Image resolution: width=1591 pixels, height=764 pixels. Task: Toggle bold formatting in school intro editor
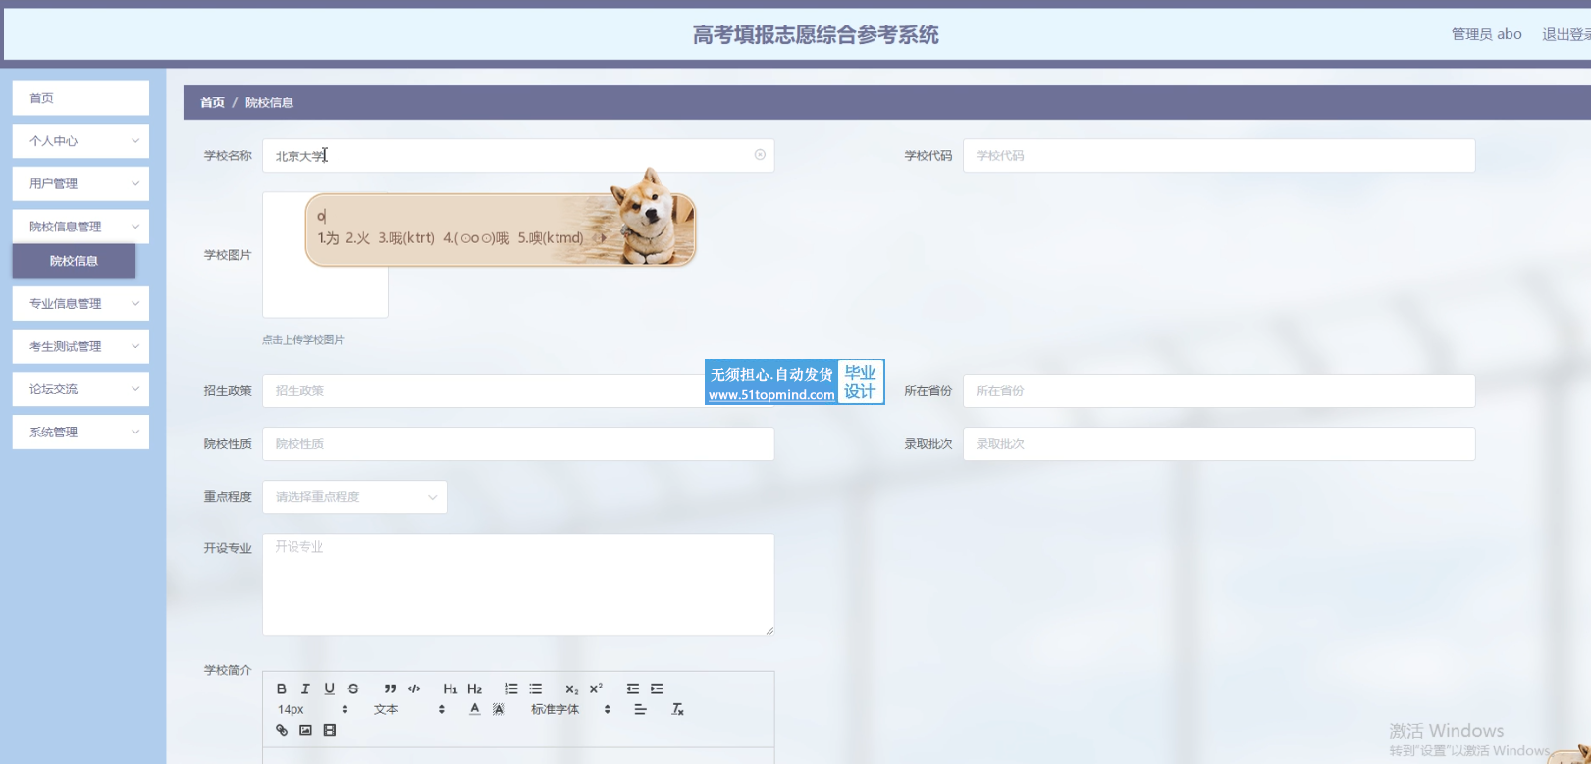[282, 688]
